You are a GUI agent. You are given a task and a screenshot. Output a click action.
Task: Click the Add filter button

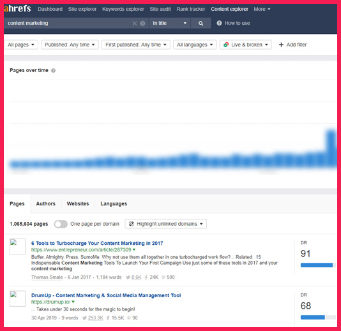coord(292,45)
